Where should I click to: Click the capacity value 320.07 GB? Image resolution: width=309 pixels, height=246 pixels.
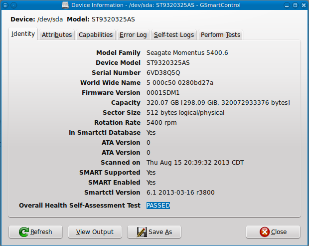pyautogui.click(x=218, y=103)
